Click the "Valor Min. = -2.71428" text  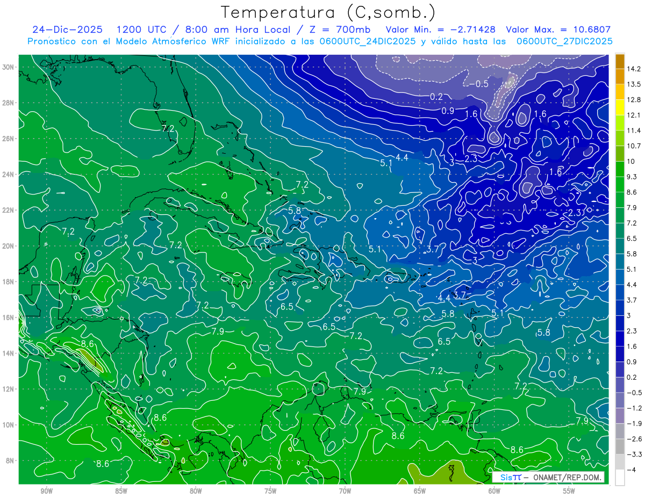tap(441, 30)
